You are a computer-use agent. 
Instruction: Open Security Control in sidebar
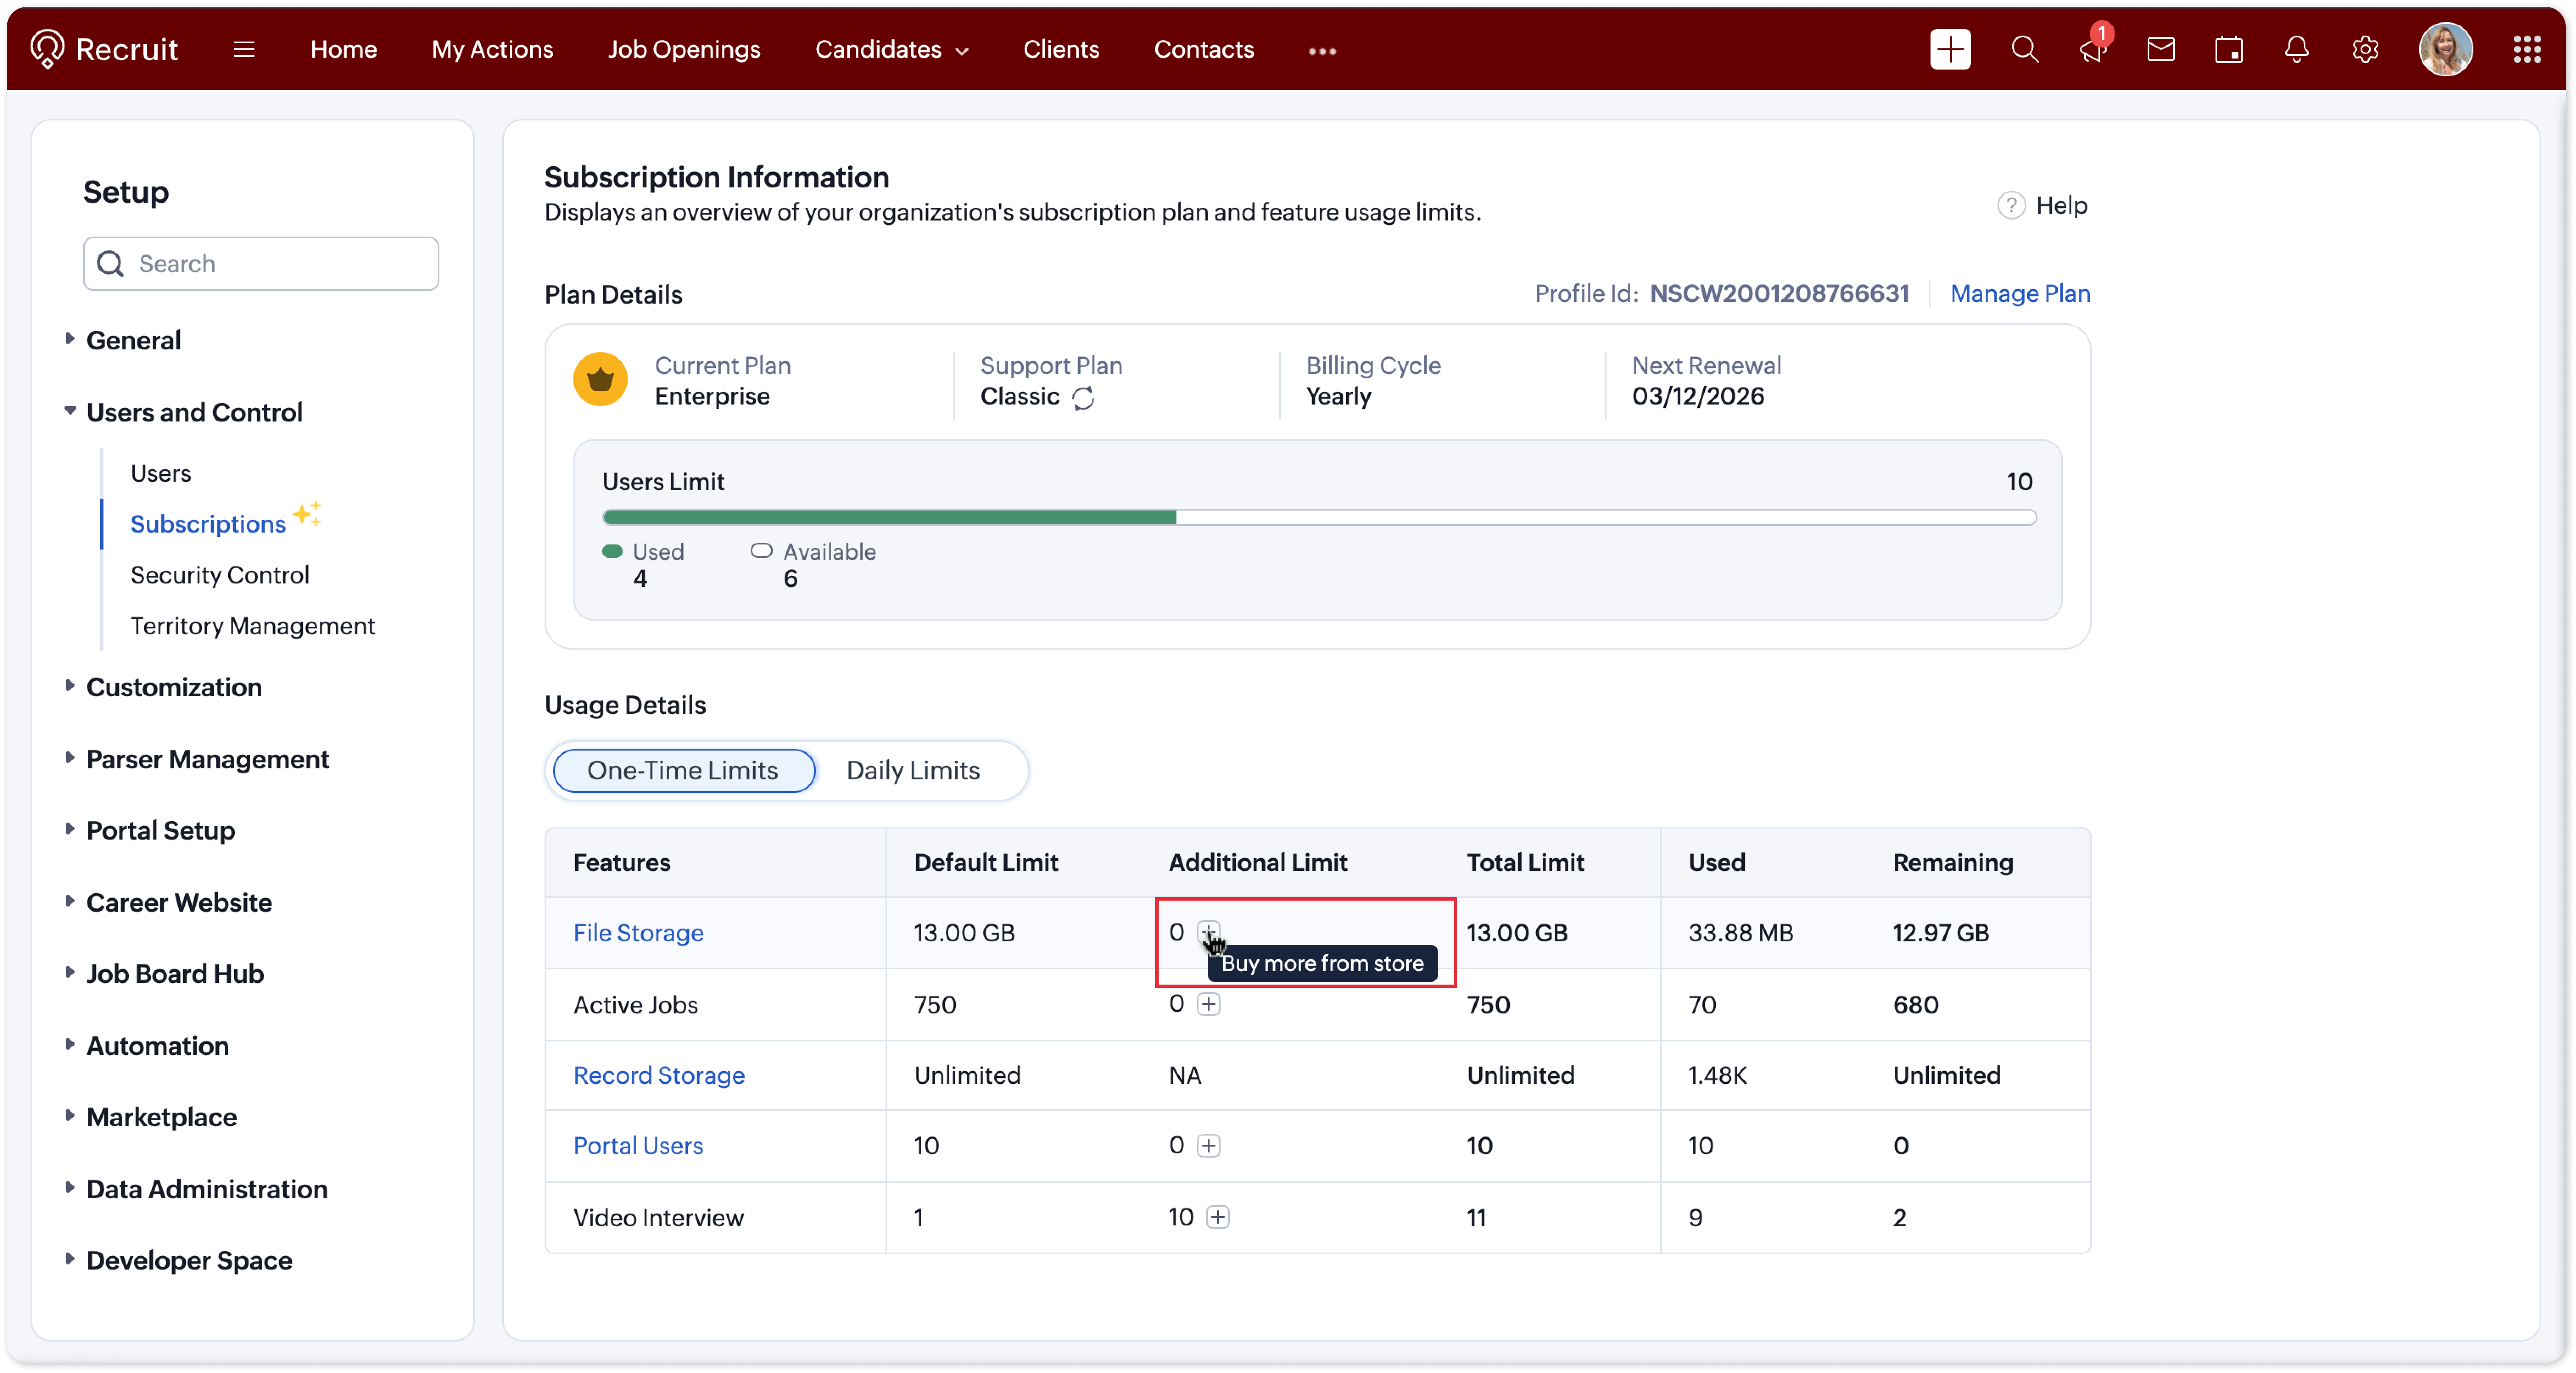pyautogui.click(x=220, y=575)
